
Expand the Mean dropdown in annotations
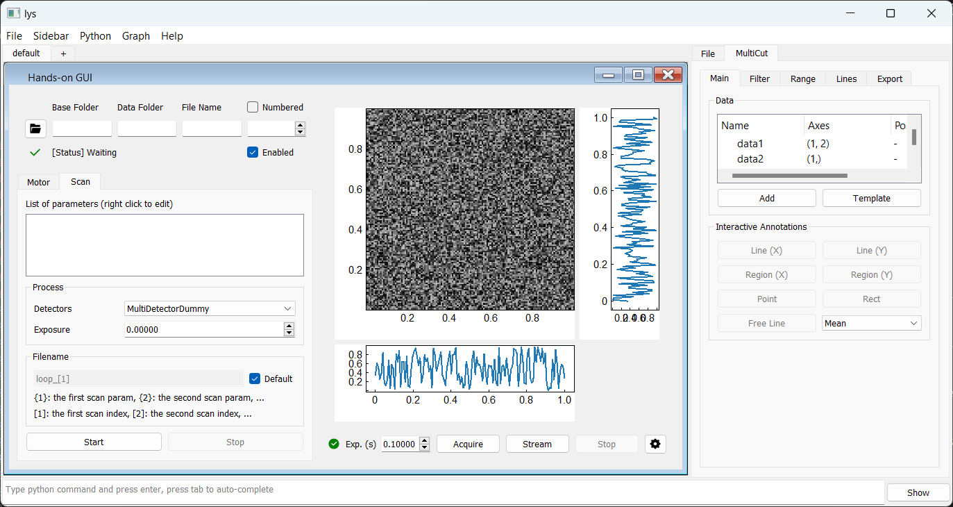click(x=871, y=323)
